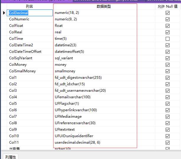Select the Col1 column name
Screen dimensions: 181x159
pyautogui.click(x=13, y=77)
